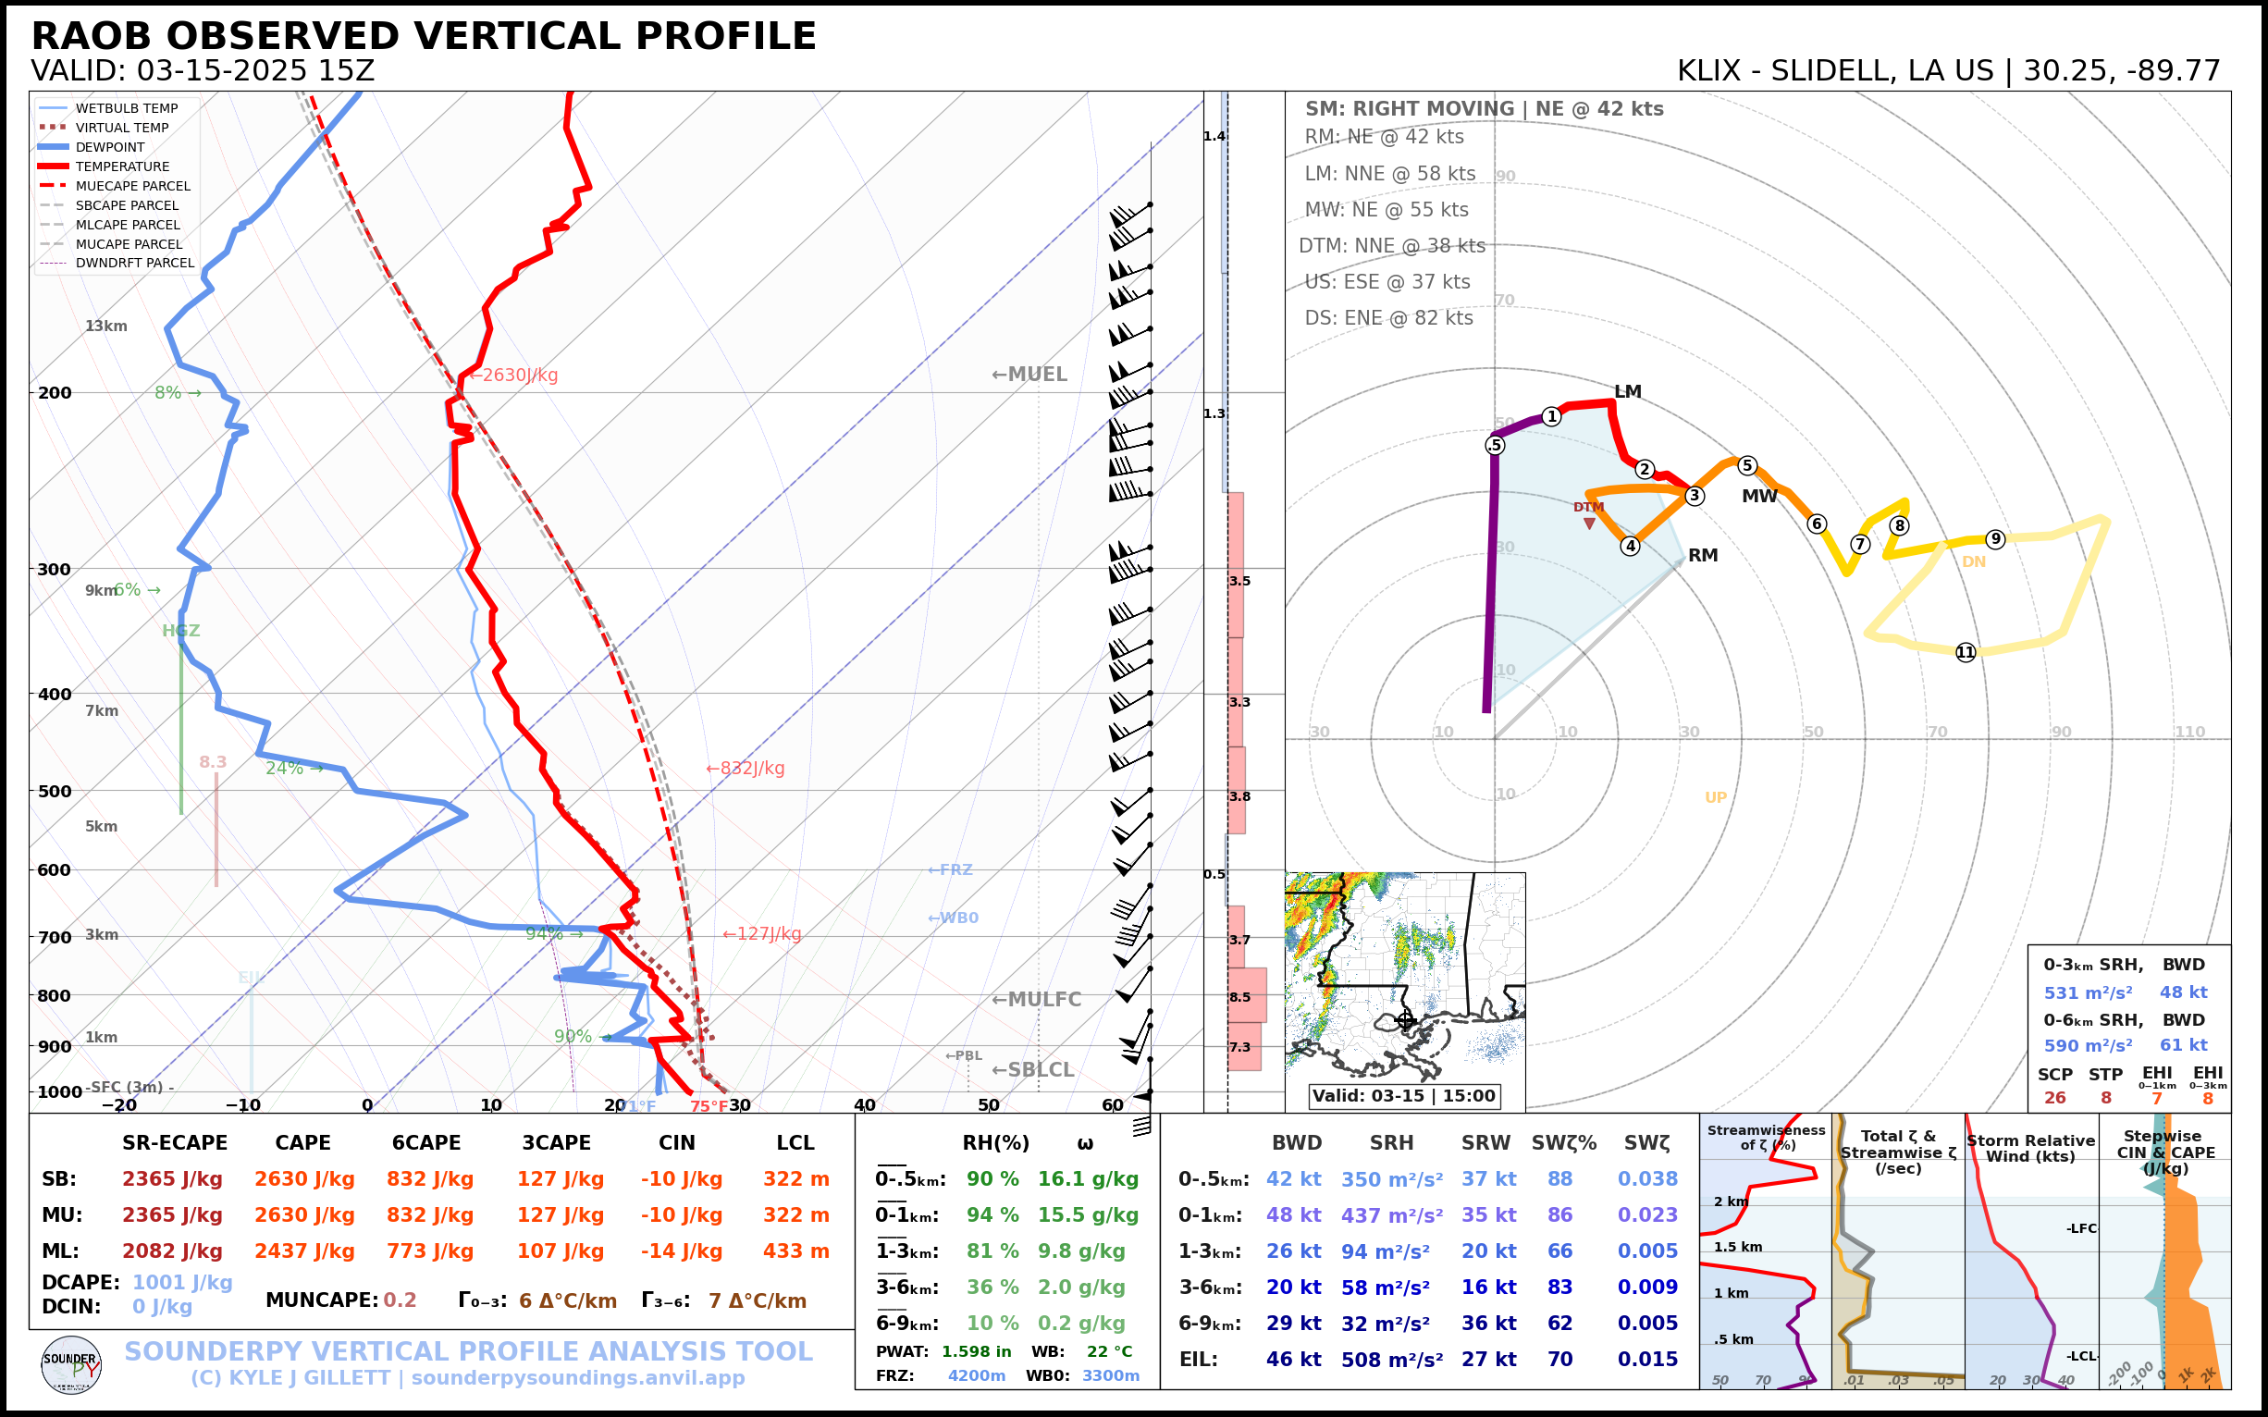Click the SounderPy logo badge
Viewport: 2268px width, 1417px height.
(71, 1364)
